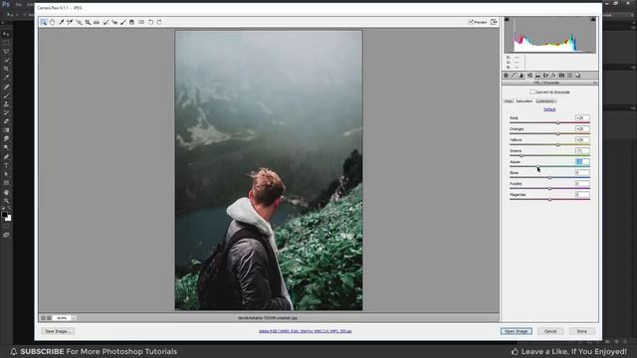Check Convert to Grayscale
This screenshot has height=358, width=637.
(532, 92)
